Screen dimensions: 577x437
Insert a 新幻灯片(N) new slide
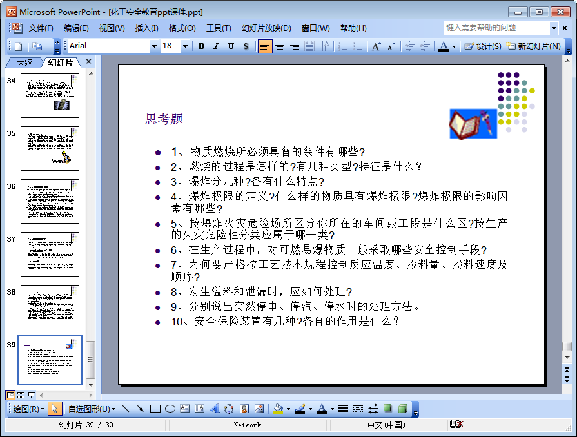[x=534, y=46]
